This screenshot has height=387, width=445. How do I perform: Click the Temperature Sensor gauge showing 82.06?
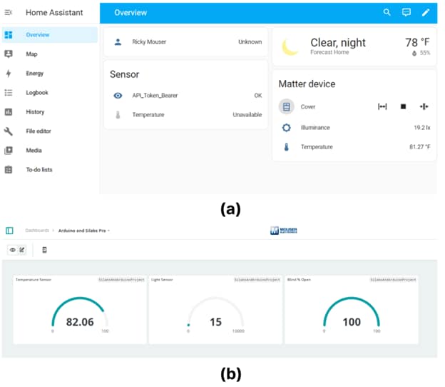pyautogui.click(x=80, y=316)
